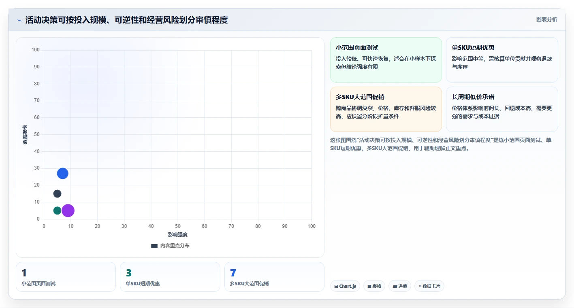Click the stat card showing 7 多SKU大范围促销

point(274,277)
